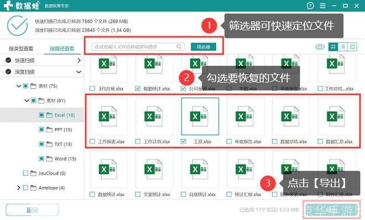Check the 数据统计.xlsx checkbox
Screen dimensions: 365x220
pos(92,194)
